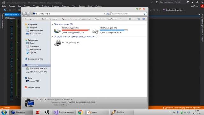Open the DrawLine pencil taskbar app
Viewport: 204px width, 115px height.
tap(122, 112)
